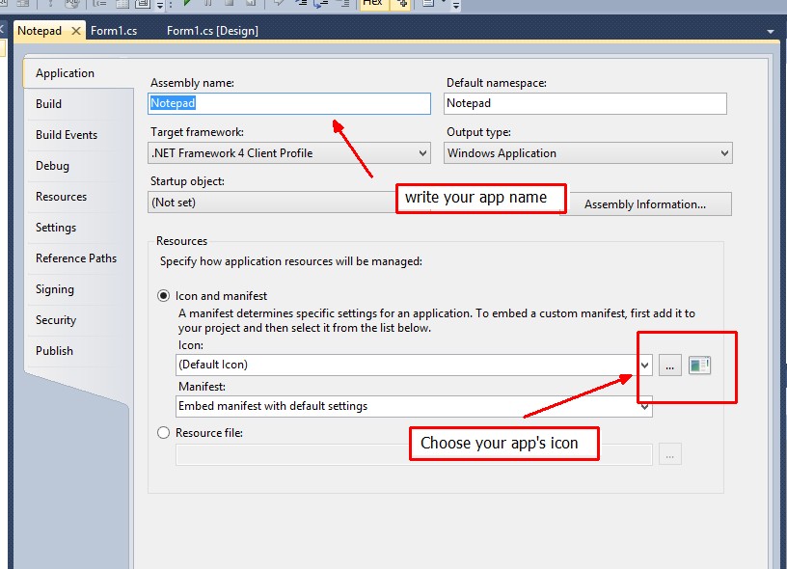
Task: Click the 'Icon:' label text
Action: (191, 345)
